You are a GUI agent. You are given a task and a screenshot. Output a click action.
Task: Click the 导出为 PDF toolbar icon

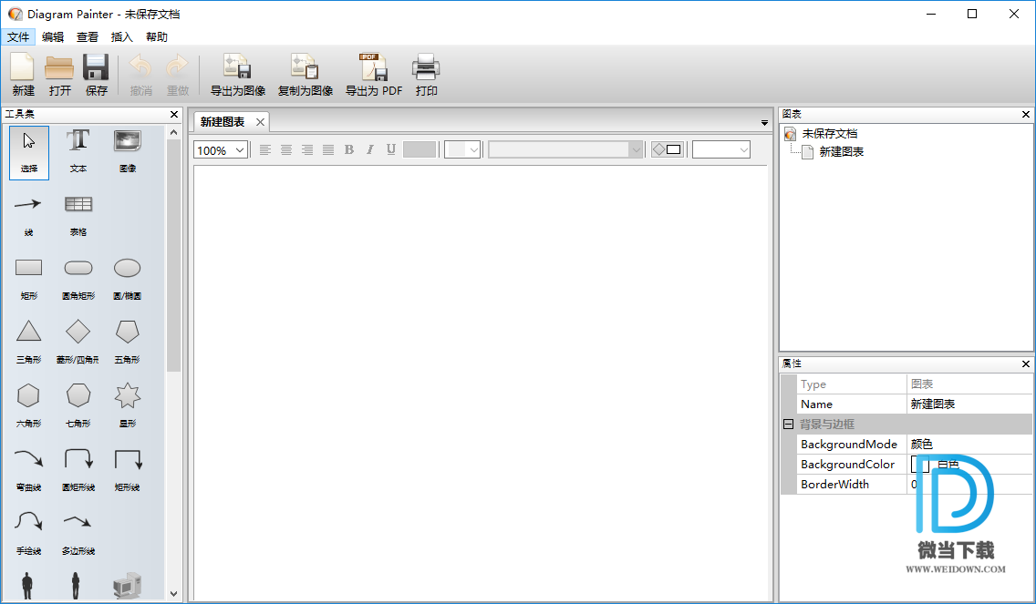point(373,75)
